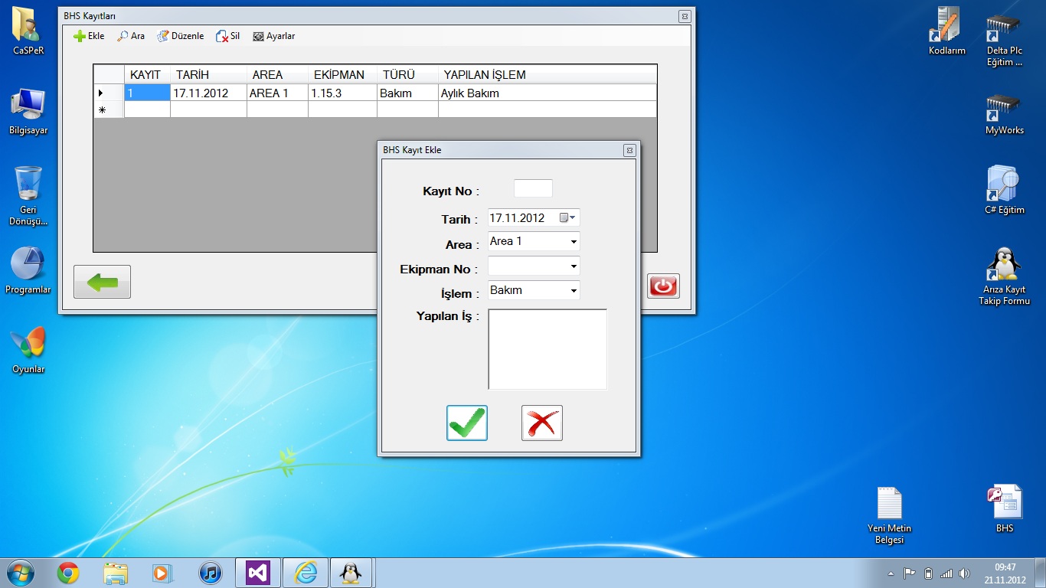Viewport: 1046px width, 588px height.
Task: Open the Yeni Metin Belgesi file
Action: click(x=889, y=514)
